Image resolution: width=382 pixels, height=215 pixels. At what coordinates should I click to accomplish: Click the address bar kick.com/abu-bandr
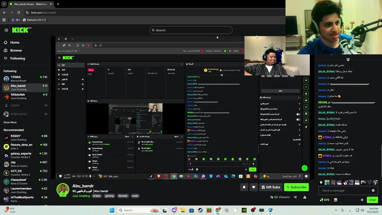(44, 13)
